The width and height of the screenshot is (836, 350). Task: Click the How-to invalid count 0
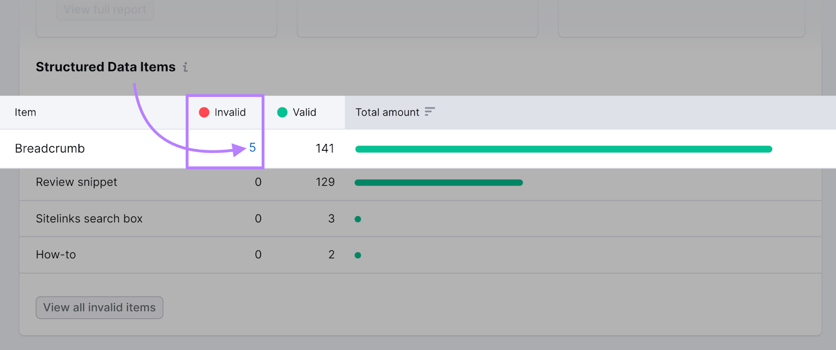pos(258,255)
